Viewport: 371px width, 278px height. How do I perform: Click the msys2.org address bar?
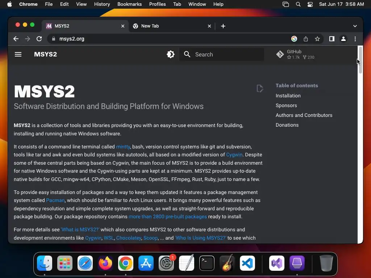(x=168, y=39)
